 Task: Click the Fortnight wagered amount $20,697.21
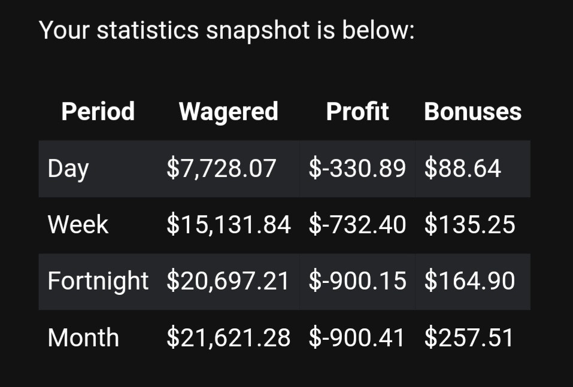coord(228,282)
